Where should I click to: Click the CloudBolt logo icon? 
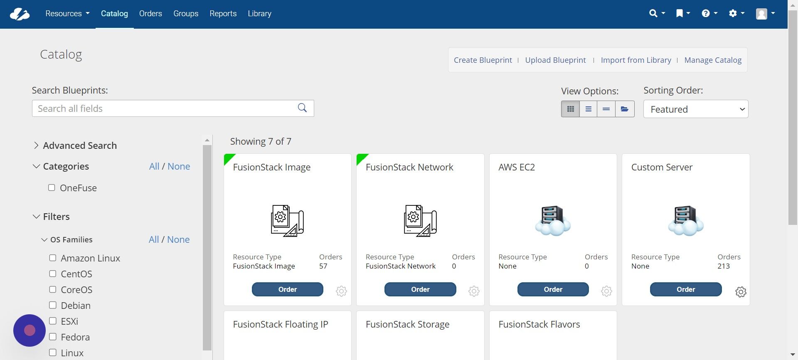[x=20, y=14]
